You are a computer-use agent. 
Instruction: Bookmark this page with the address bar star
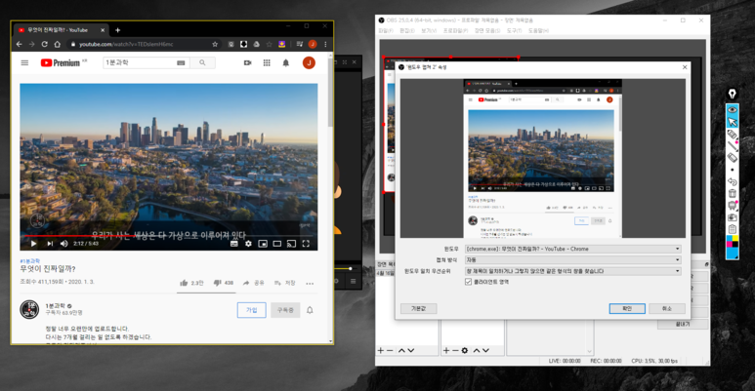point(215,44)
